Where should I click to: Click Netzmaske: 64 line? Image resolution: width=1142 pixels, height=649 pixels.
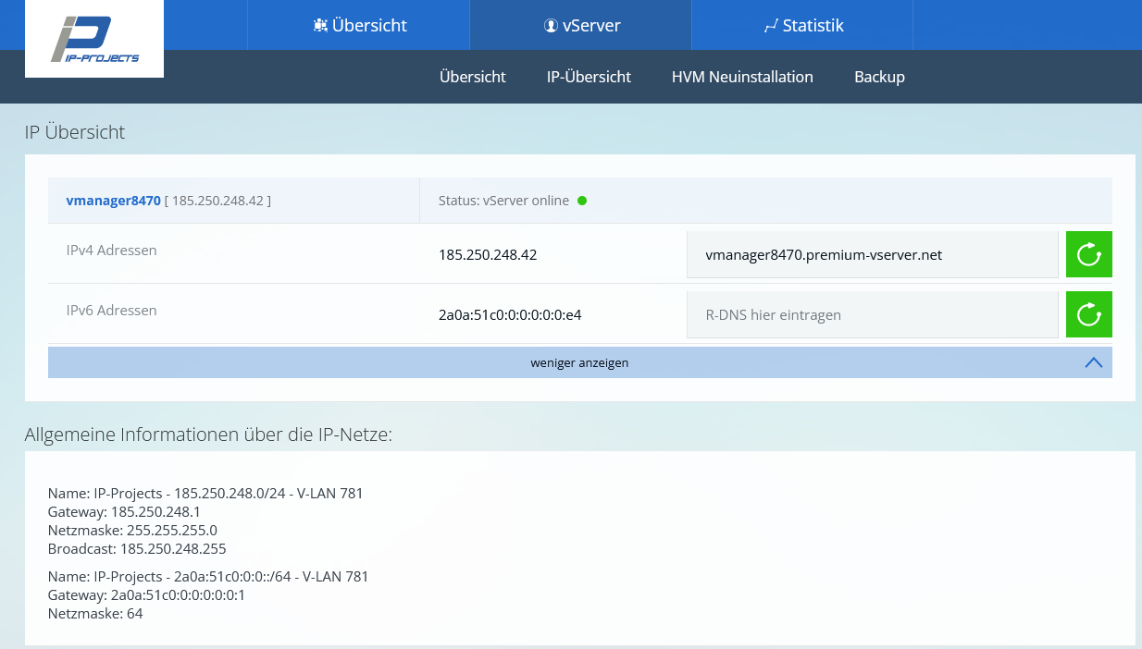(95, 613)
